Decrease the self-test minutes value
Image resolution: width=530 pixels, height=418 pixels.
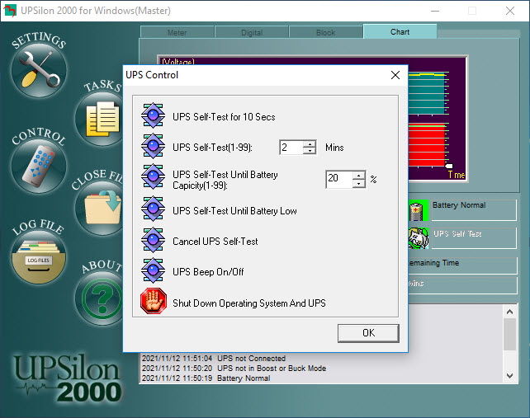(x=310, y=151)
